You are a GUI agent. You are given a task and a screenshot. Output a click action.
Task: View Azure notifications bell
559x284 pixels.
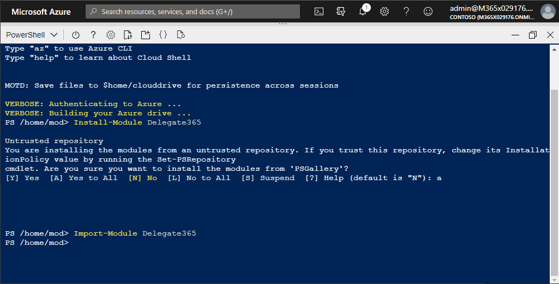[x=363, y=11]
